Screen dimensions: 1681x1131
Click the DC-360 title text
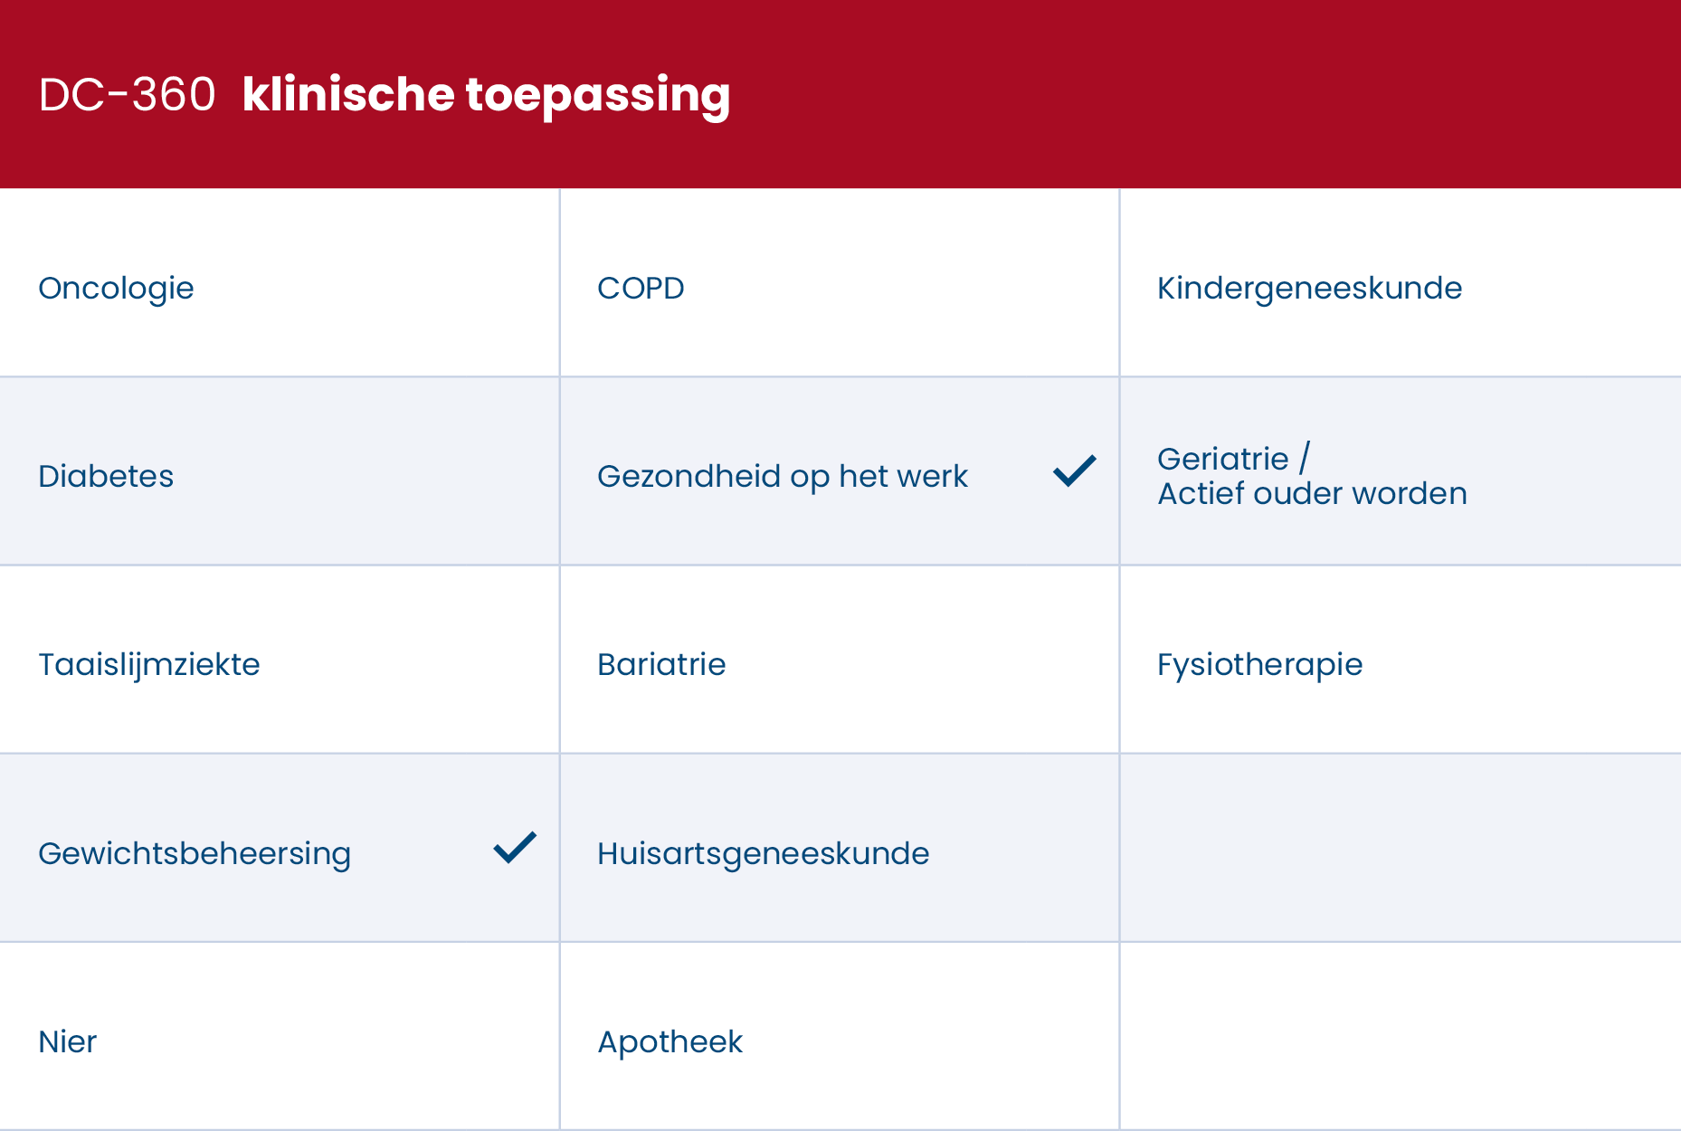[128, 95]
